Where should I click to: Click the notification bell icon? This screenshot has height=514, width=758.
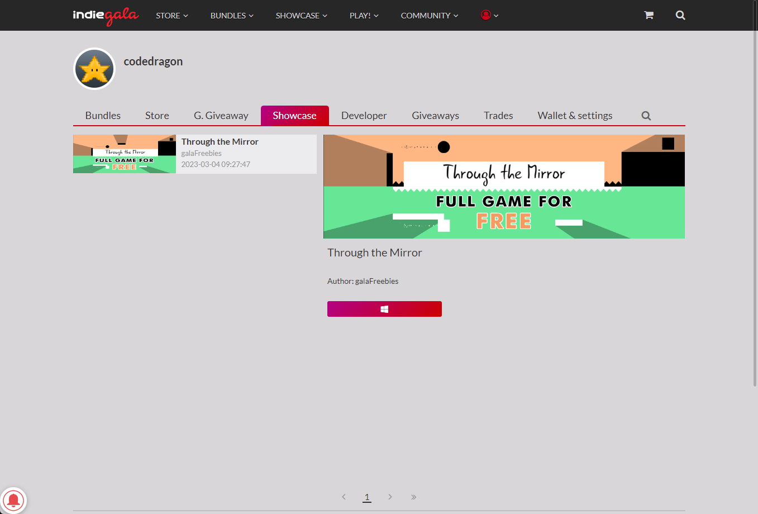(x=13, y=500)
